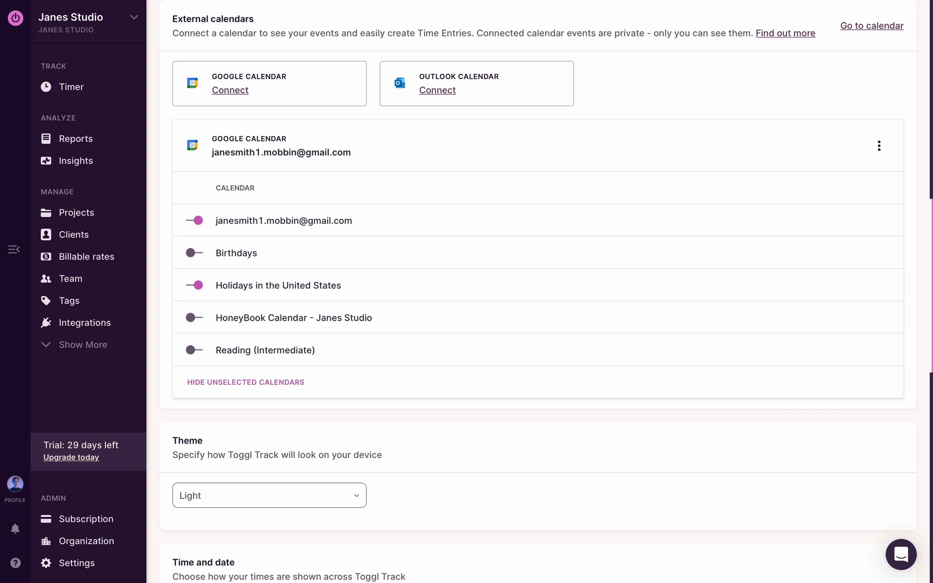Click the Toggl power logo icon
Viewport: 933px width, 583px height.
tap(16, 18)
